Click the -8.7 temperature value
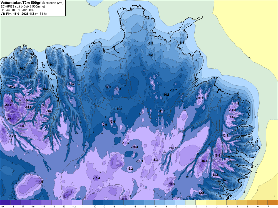 pos(63,76)
